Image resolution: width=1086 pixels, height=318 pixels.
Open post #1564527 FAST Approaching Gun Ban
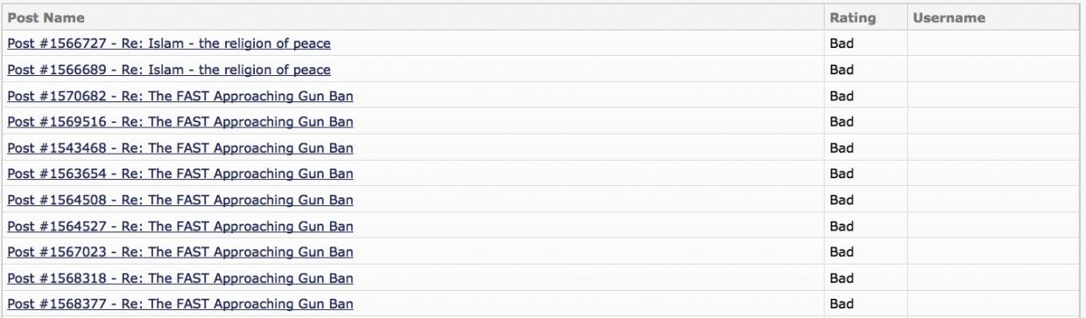180,226
